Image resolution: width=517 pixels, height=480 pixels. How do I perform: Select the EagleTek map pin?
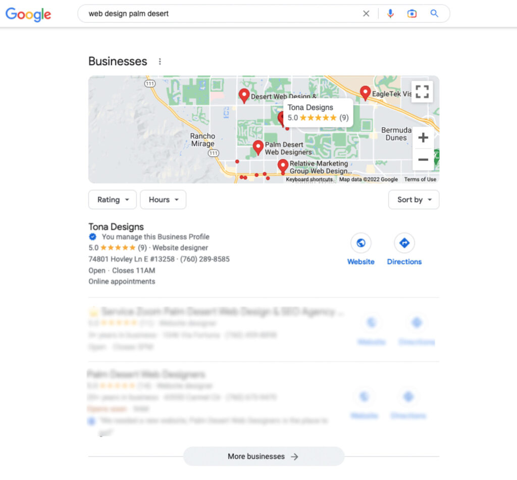tap(365, 93)
